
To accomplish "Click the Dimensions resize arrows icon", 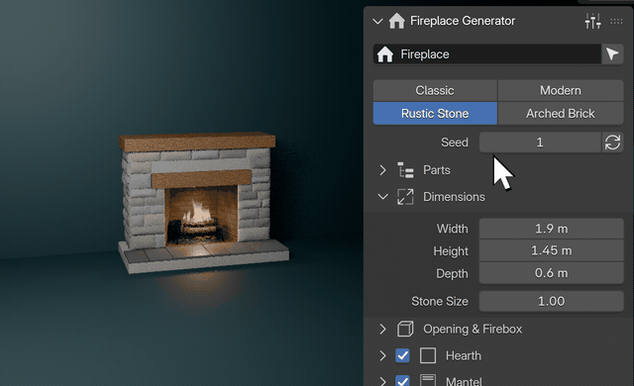I will [405, 197].
